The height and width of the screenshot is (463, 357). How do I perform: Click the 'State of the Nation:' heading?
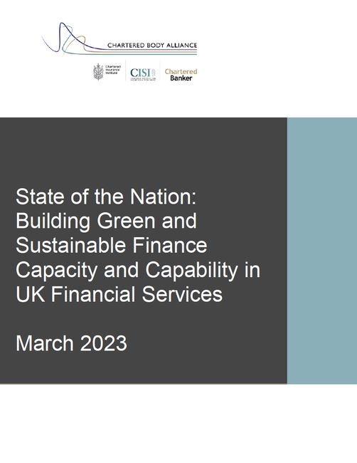click(106, 197)
